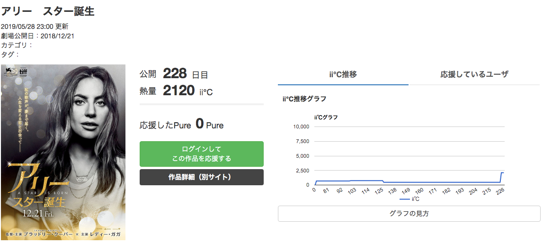Viewport: 543px width, 244px height.
Task: Click the green login to support button
Action: 202,154
